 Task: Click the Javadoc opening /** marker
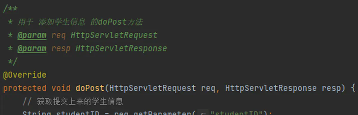(10, 9)
